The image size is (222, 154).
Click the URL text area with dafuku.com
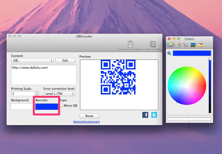pyautogui.click(x=44, y=75)
